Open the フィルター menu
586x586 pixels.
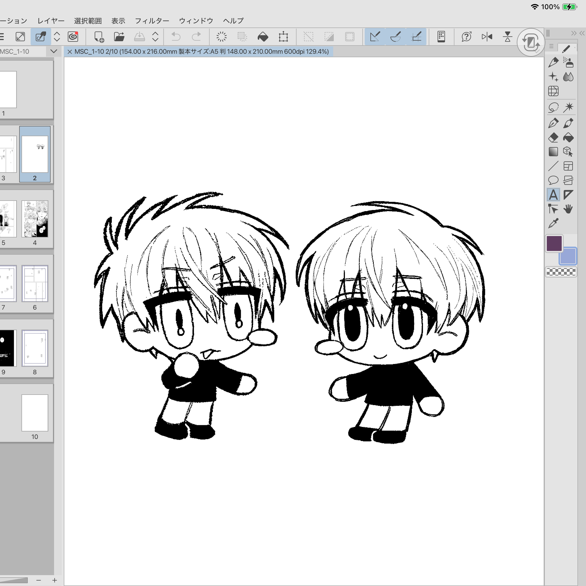coord(152,21)
